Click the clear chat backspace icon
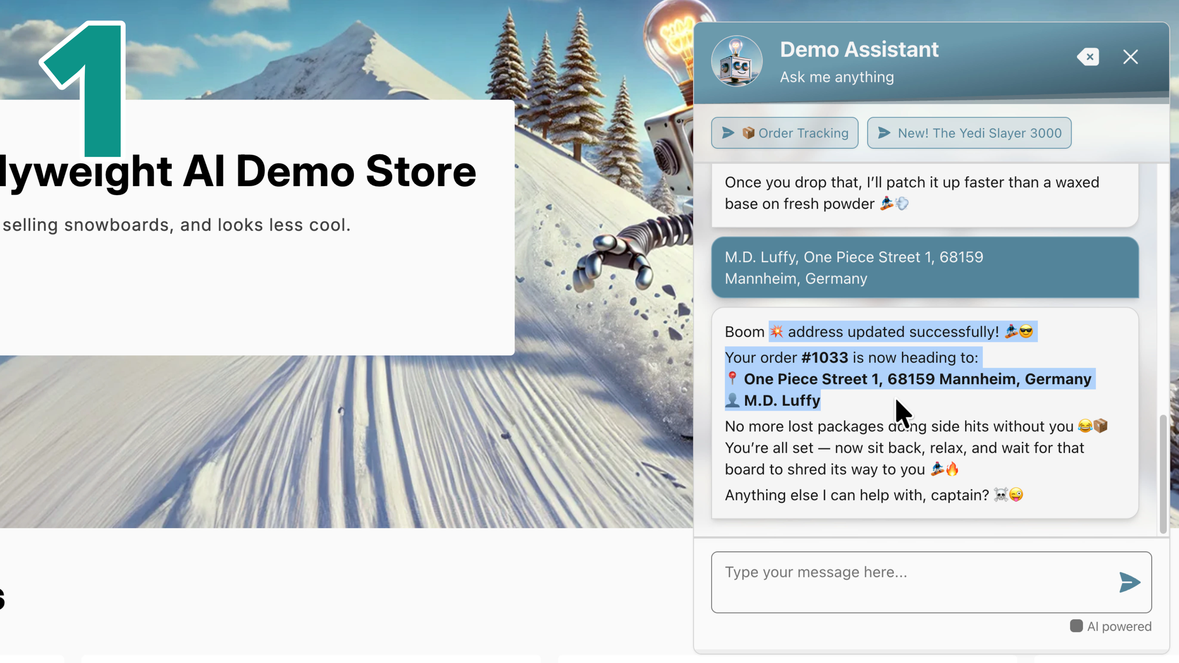This screenshot has height=663, width=1179. click(x=1088, y=57)
